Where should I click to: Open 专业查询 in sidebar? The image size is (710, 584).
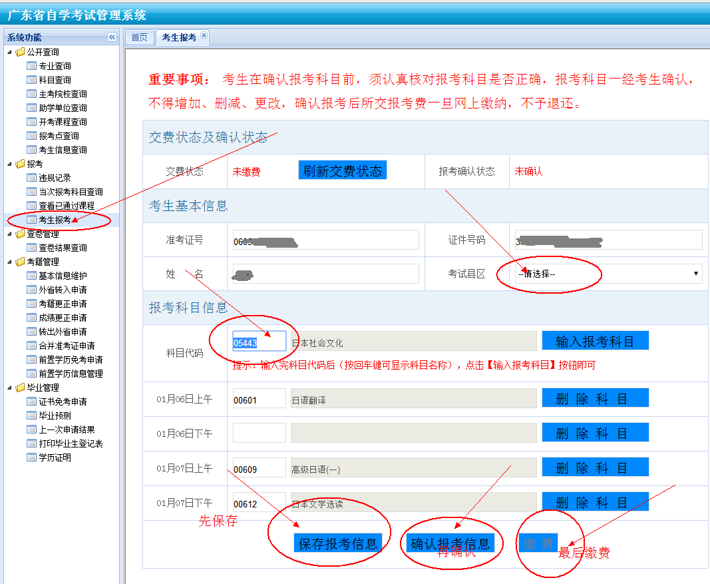coord(55,66)
